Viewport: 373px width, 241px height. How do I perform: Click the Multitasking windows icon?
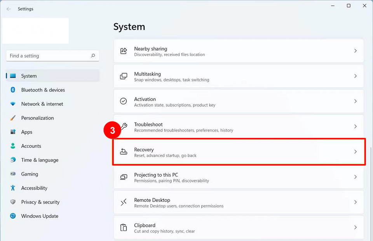124,76
